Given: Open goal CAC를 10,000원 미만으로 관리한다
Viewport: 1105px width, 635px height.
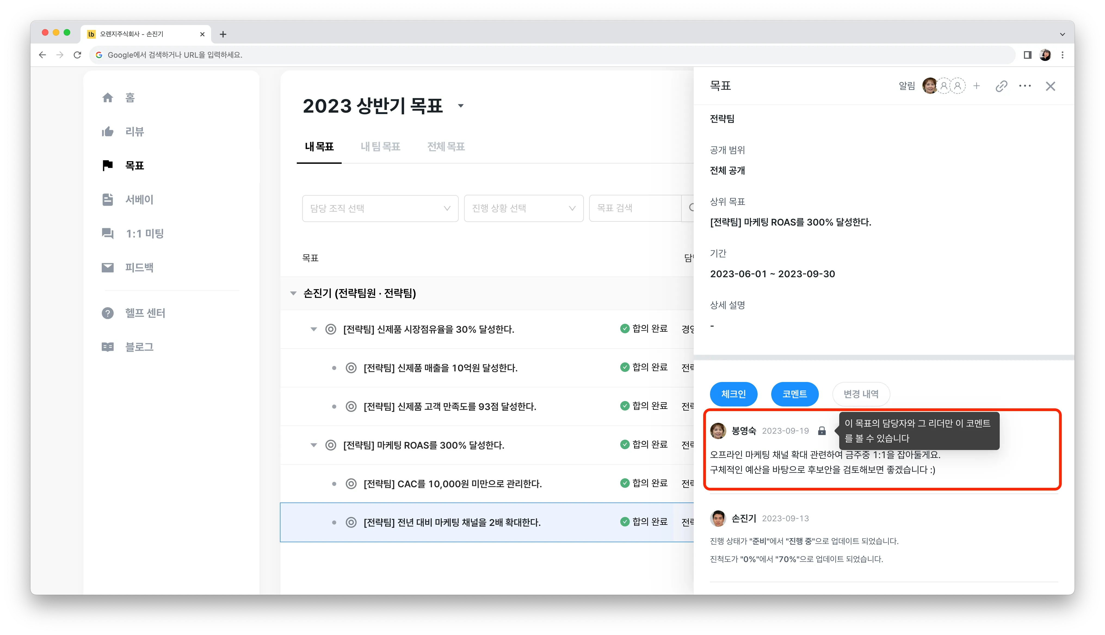Looking at the screenshot, I should point(452,484).
